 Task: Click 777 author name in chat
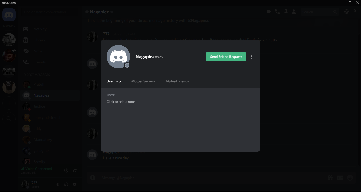point(106,34)
